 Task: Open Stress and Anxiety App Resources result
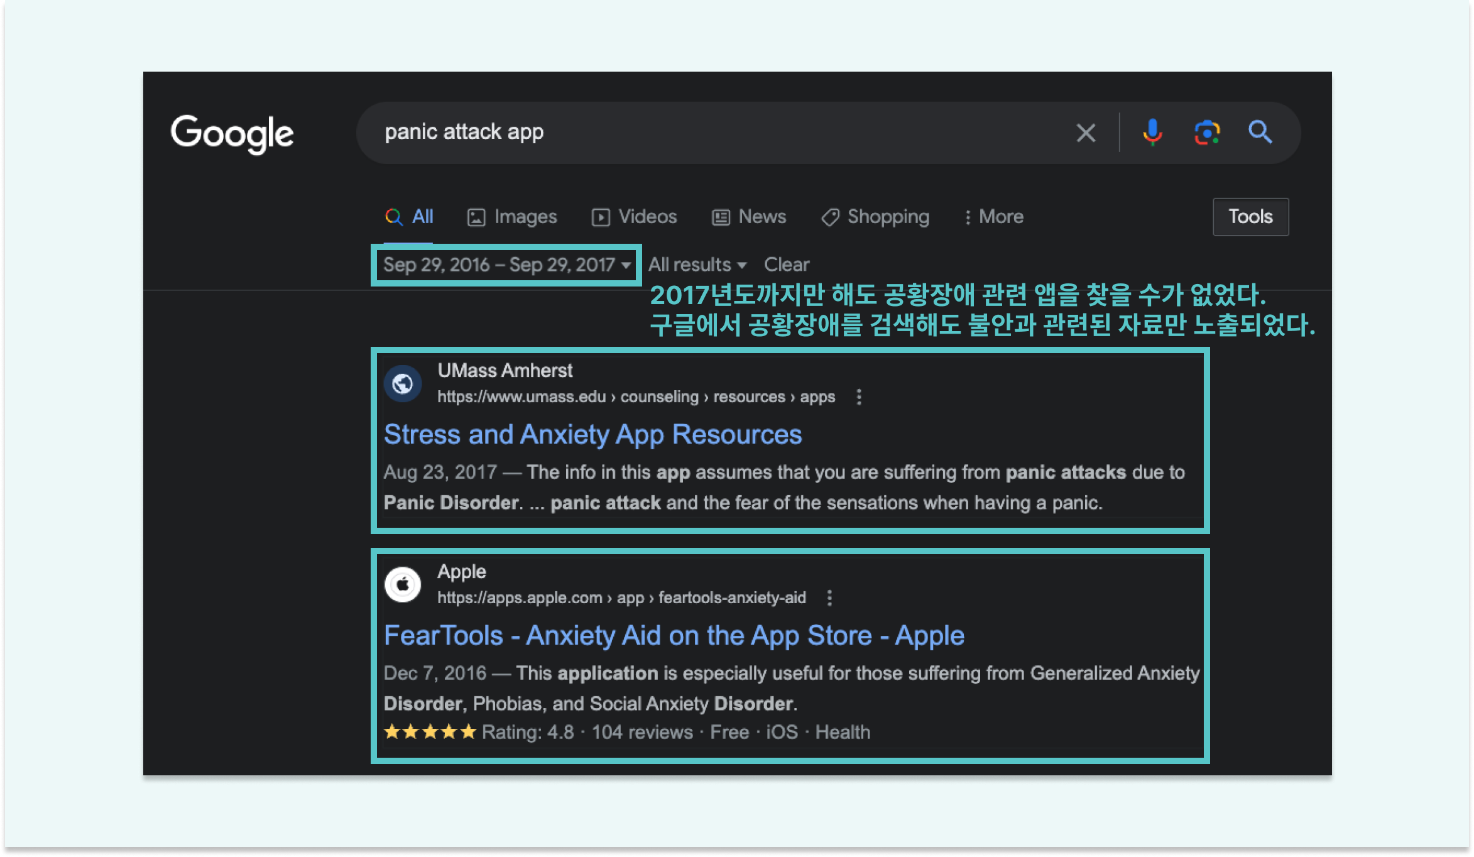pos(592,434)
